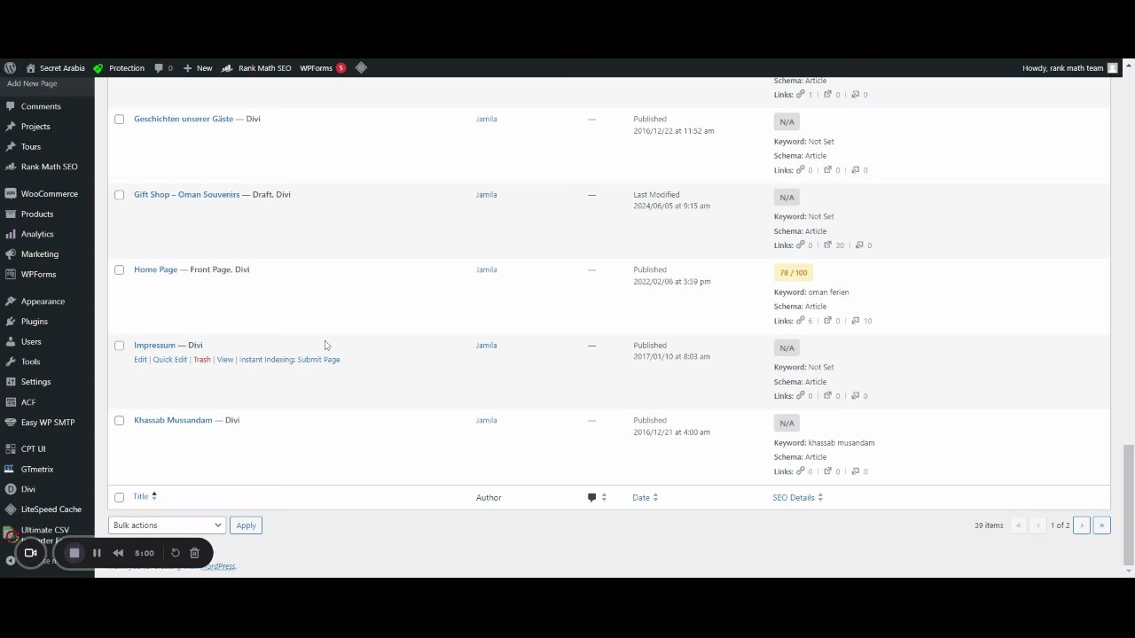Click the Jamila author link for Home Page
The height and width of the screenshot is (638, 1135).
point(486,269)
